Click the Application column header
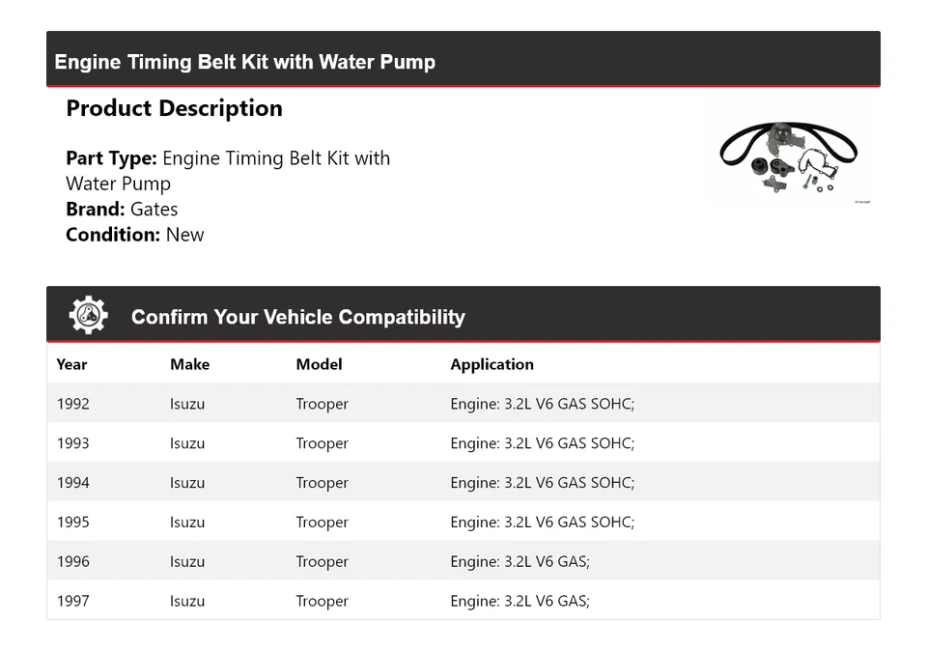 point(492,364)
